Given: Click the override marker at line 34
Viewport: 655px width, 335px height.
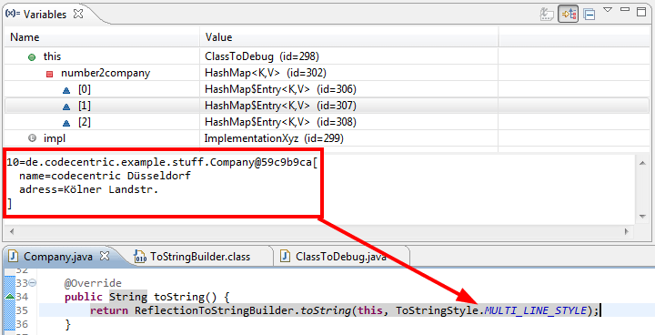Looking at the screenshot, I should [x=9, y=297].
